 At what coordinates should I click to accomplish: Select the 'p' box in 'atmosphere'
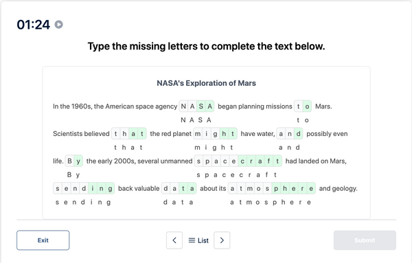(276, 188)
